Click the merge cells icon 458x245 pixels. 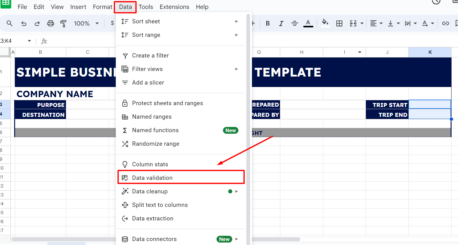(x=353, y=23)
